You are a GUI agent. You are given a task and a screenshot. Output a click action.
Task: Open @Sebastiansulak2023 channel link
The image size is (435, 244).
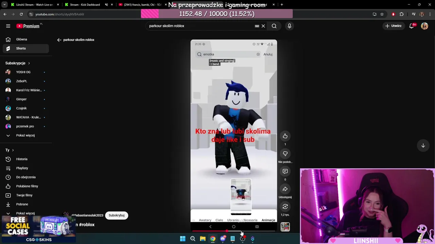pos(87,216)
